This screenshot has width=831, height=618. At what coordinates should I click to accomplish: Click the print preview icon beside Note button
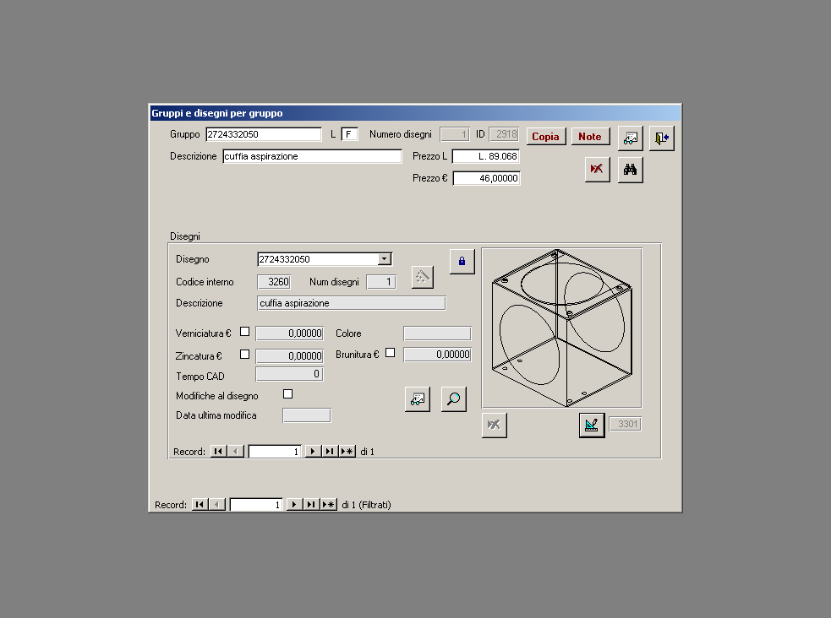coord(630,138)
